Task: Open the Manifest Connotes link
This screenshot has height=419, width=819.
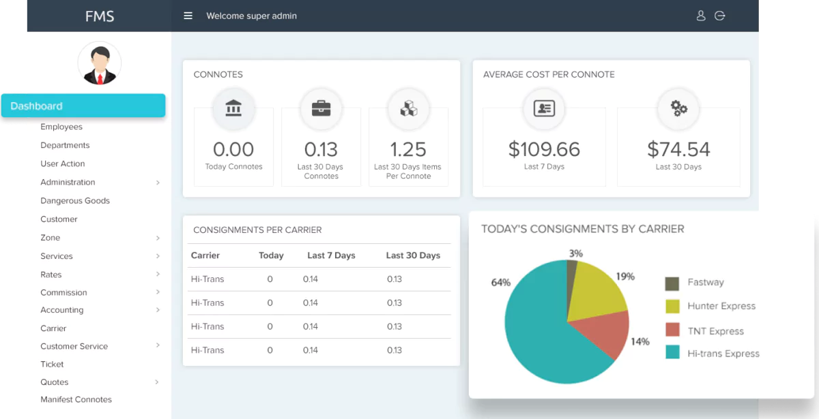Action: (x=76, y=400)
